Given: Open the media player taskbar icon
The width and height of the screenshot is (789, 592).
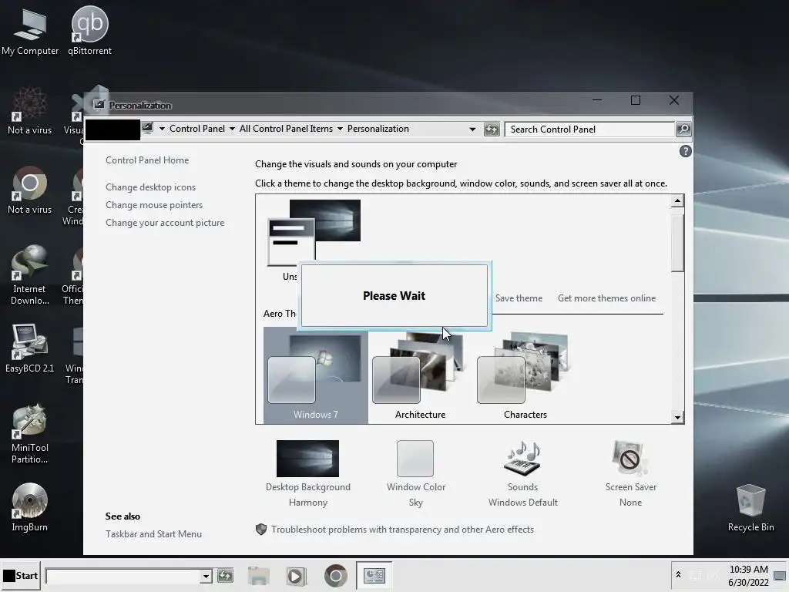Looking at the screenshot, I should pos(297,575).
